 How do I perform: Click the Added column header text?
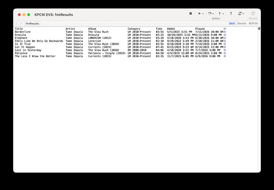click(x=171, y=29)
